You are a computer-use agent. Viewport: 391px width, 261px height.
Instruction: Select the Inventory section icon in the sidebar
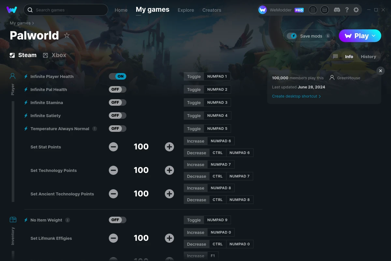point(13,220)
